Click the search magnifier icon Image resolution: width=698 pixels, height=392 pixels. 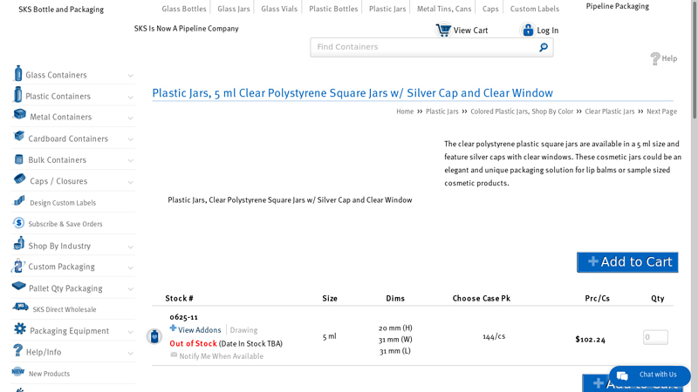point(544,47)
